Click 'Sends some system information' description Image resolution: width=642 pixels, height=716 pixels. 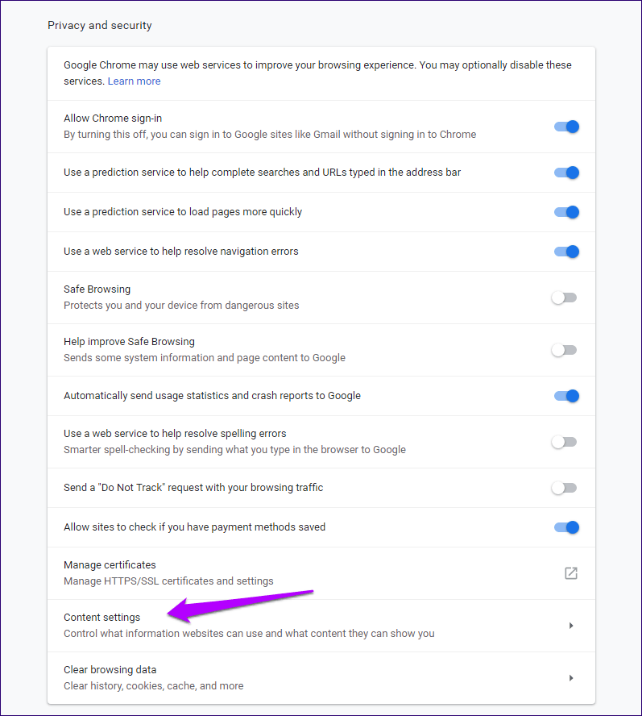[205, 357]
